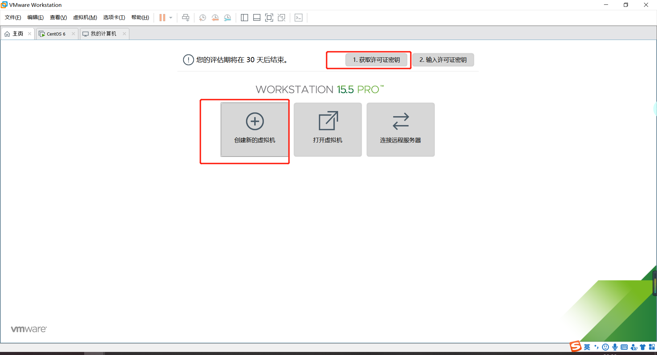This screenshot has height=355, width=657.
Task: Click 打开虚拟机 tile
Action: 328,130
